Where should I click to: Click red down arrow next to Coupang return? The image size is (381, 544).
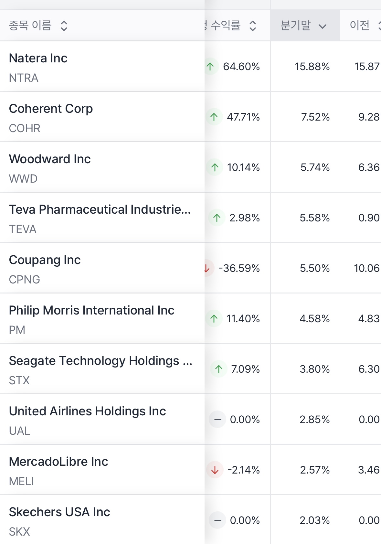click(207, 268)
